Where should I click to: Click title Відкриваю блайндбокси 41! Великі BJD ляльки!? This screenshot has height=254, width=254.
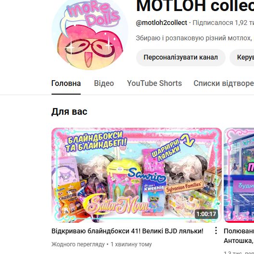[127, 231]
